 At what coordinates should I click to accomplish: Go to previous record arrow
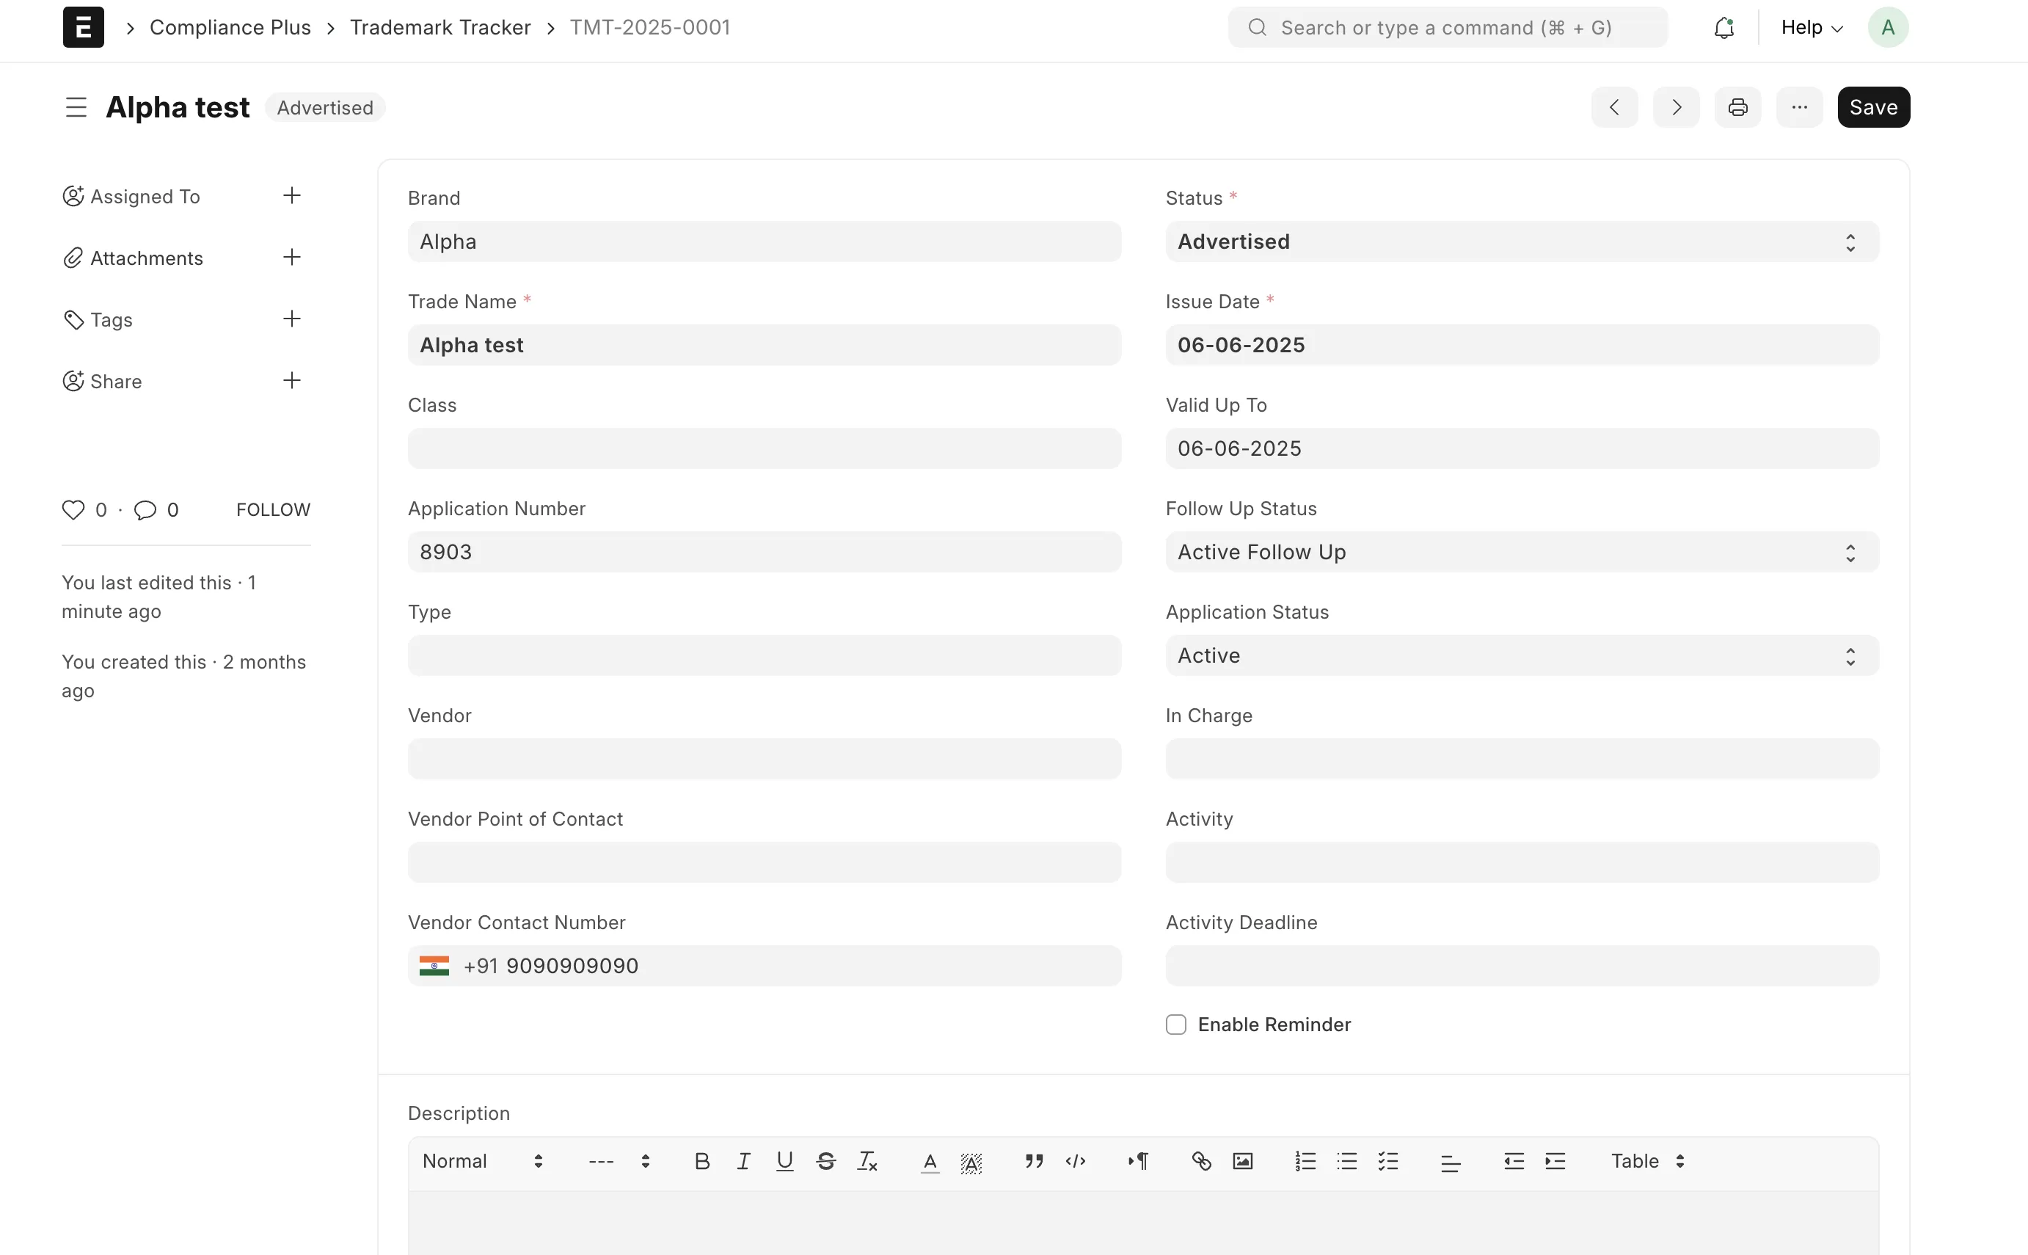point(1614,107)
